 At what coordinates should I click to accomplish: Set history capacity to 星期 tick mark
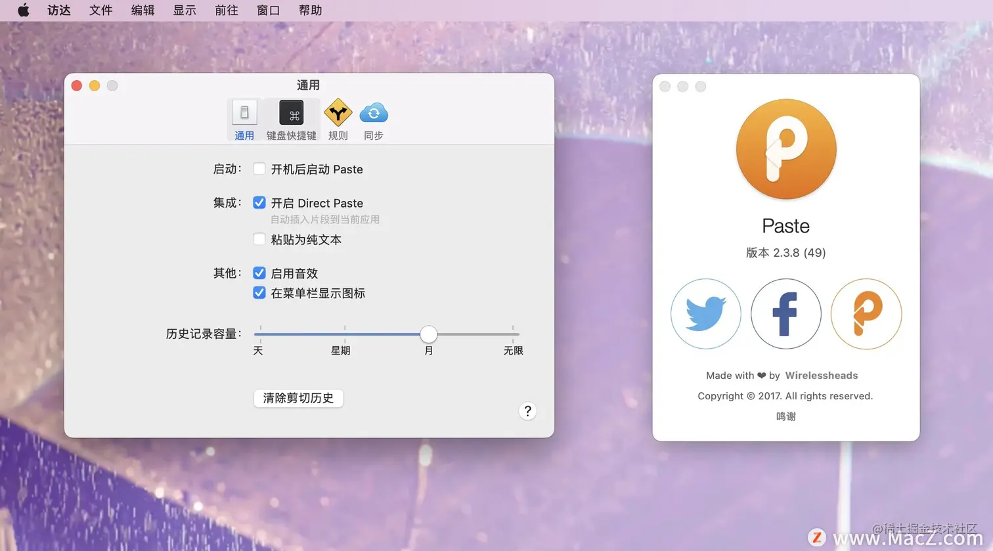[x=344, y=334]
